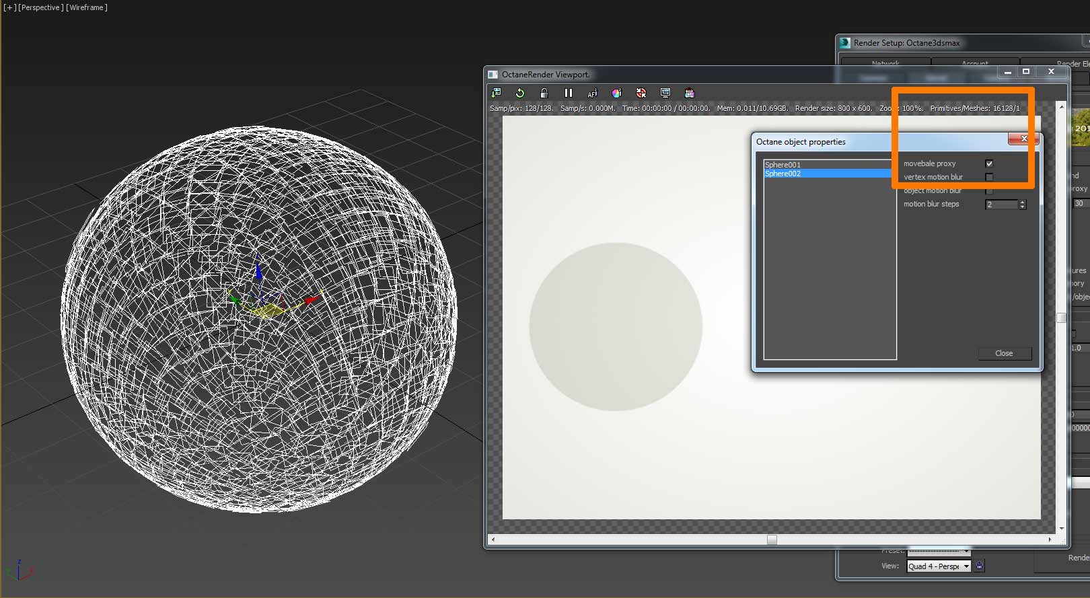Switch to the Network tab in Render Setup
The width and height of the screenshot is (1090, 598).
tap(885, 62)
